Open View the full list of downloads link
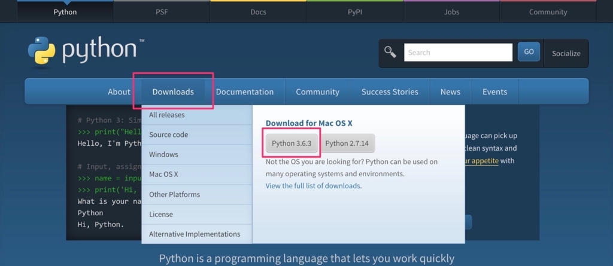This screenshot has height=266, width=613. click(312, 186)
